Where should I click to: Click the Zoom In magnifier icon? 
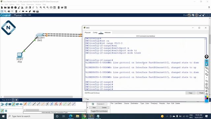(41, 8)
